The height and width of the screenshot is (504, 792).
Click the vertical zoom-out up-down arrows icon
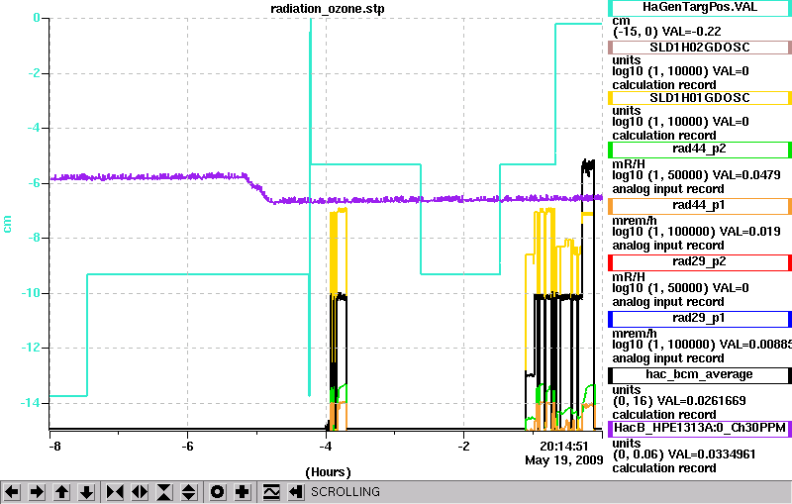click(x=189, y=492)
